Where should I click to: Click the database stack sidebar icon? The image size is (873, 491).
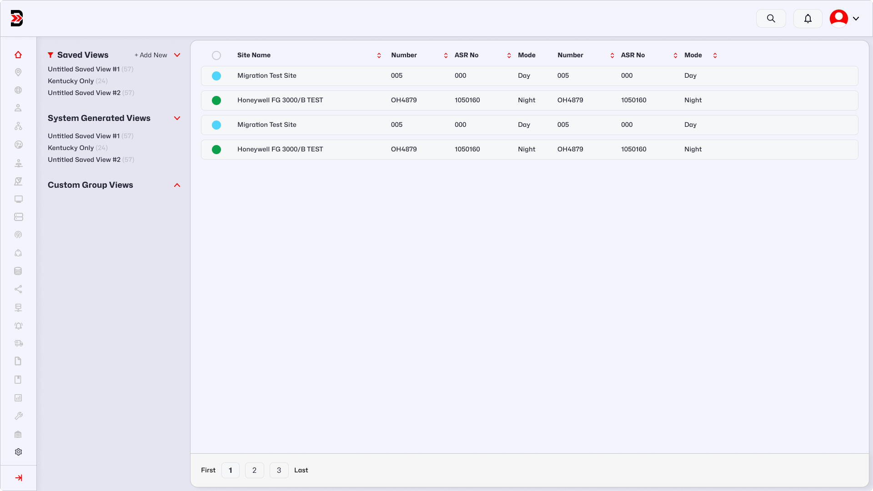pos(18,271)
